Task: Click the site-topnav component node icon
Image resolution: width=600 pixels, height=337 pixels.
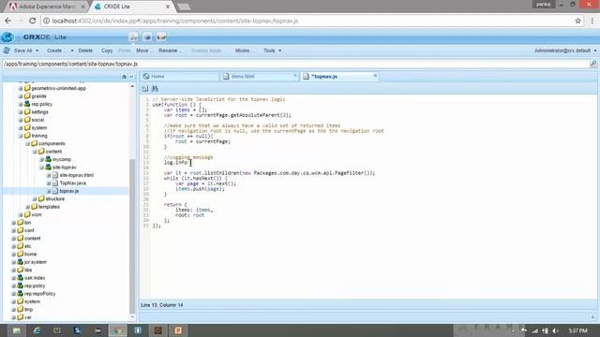Action: (x=48, y=168)
